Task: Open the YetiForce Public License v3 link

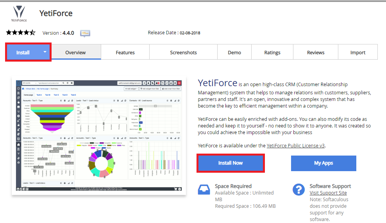Action: click(295, 145)
